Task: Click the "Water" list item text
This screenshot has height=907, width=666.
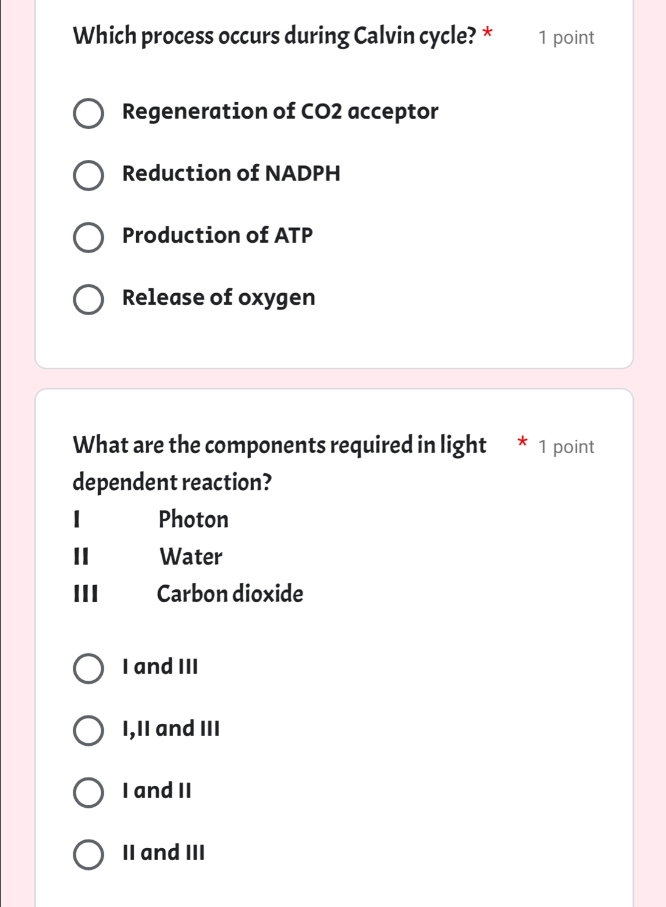Action: tap(190, 557)
